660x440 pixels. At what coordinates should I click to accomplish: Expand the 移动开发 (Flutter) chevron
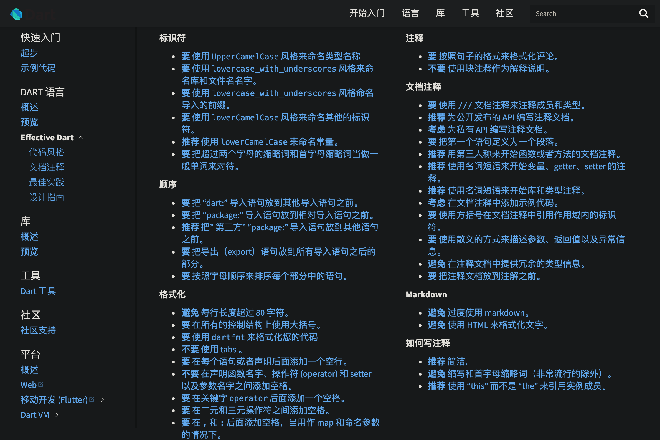click(x=103, y=399)
